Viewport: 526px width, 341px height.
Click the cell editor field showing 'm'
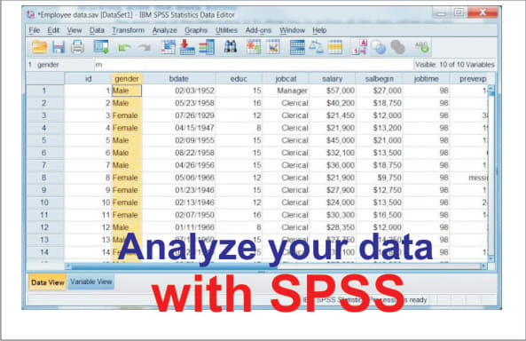(254, 65)
